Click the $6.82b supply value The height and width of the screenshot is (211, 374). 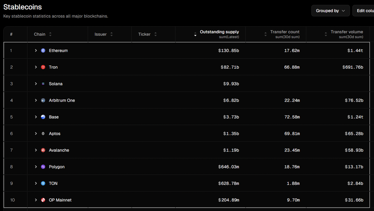(231, 100)
